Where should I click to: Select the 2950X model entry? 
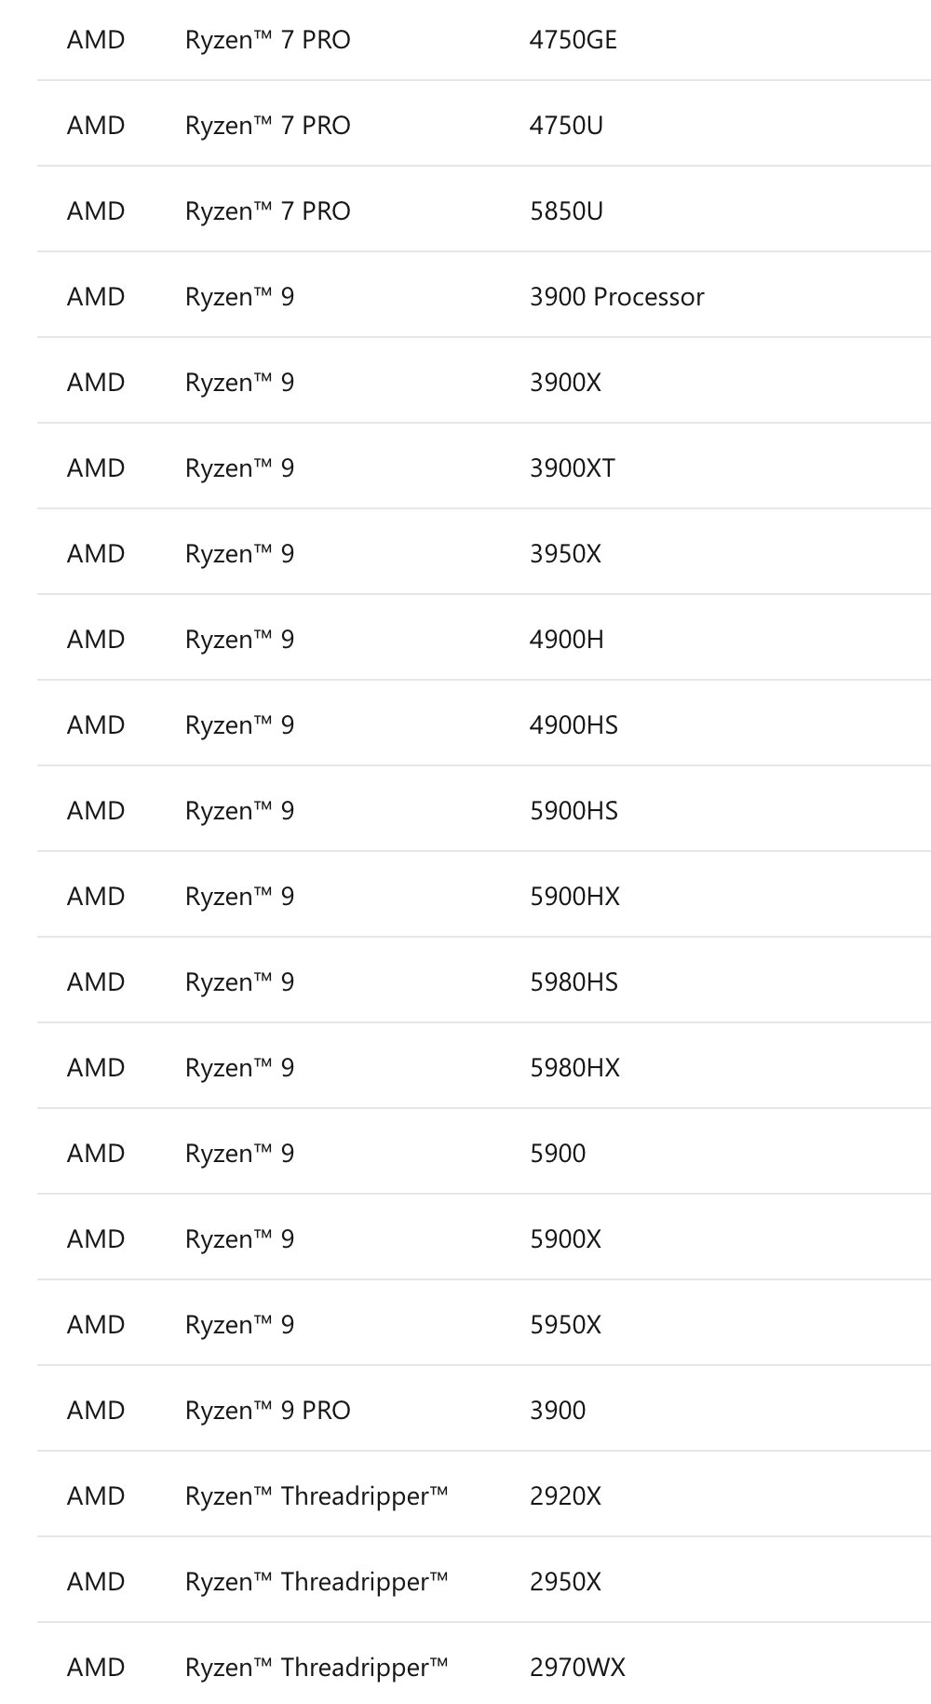point(565,1582)
